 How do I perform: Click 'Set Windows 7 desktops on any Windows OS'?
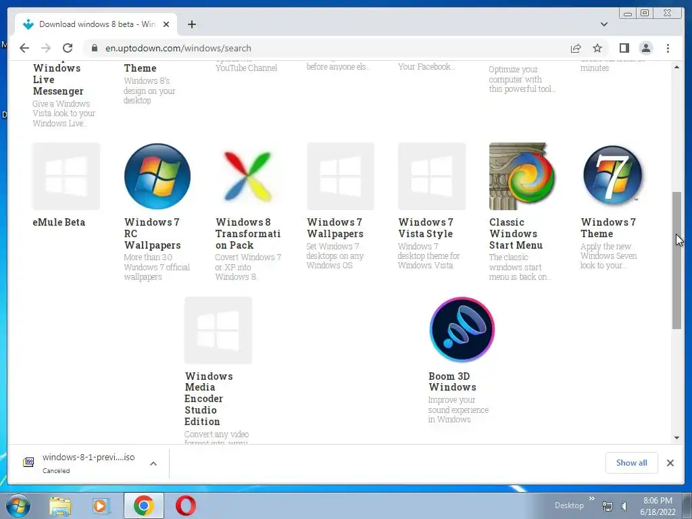coord(335,256)
